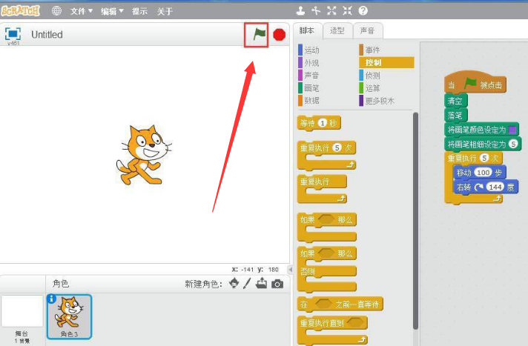The width and height of the screenshot is (528, 346).
Task: Click the blocks palette vertical scrollbar
Action: [x=415, y=221]
